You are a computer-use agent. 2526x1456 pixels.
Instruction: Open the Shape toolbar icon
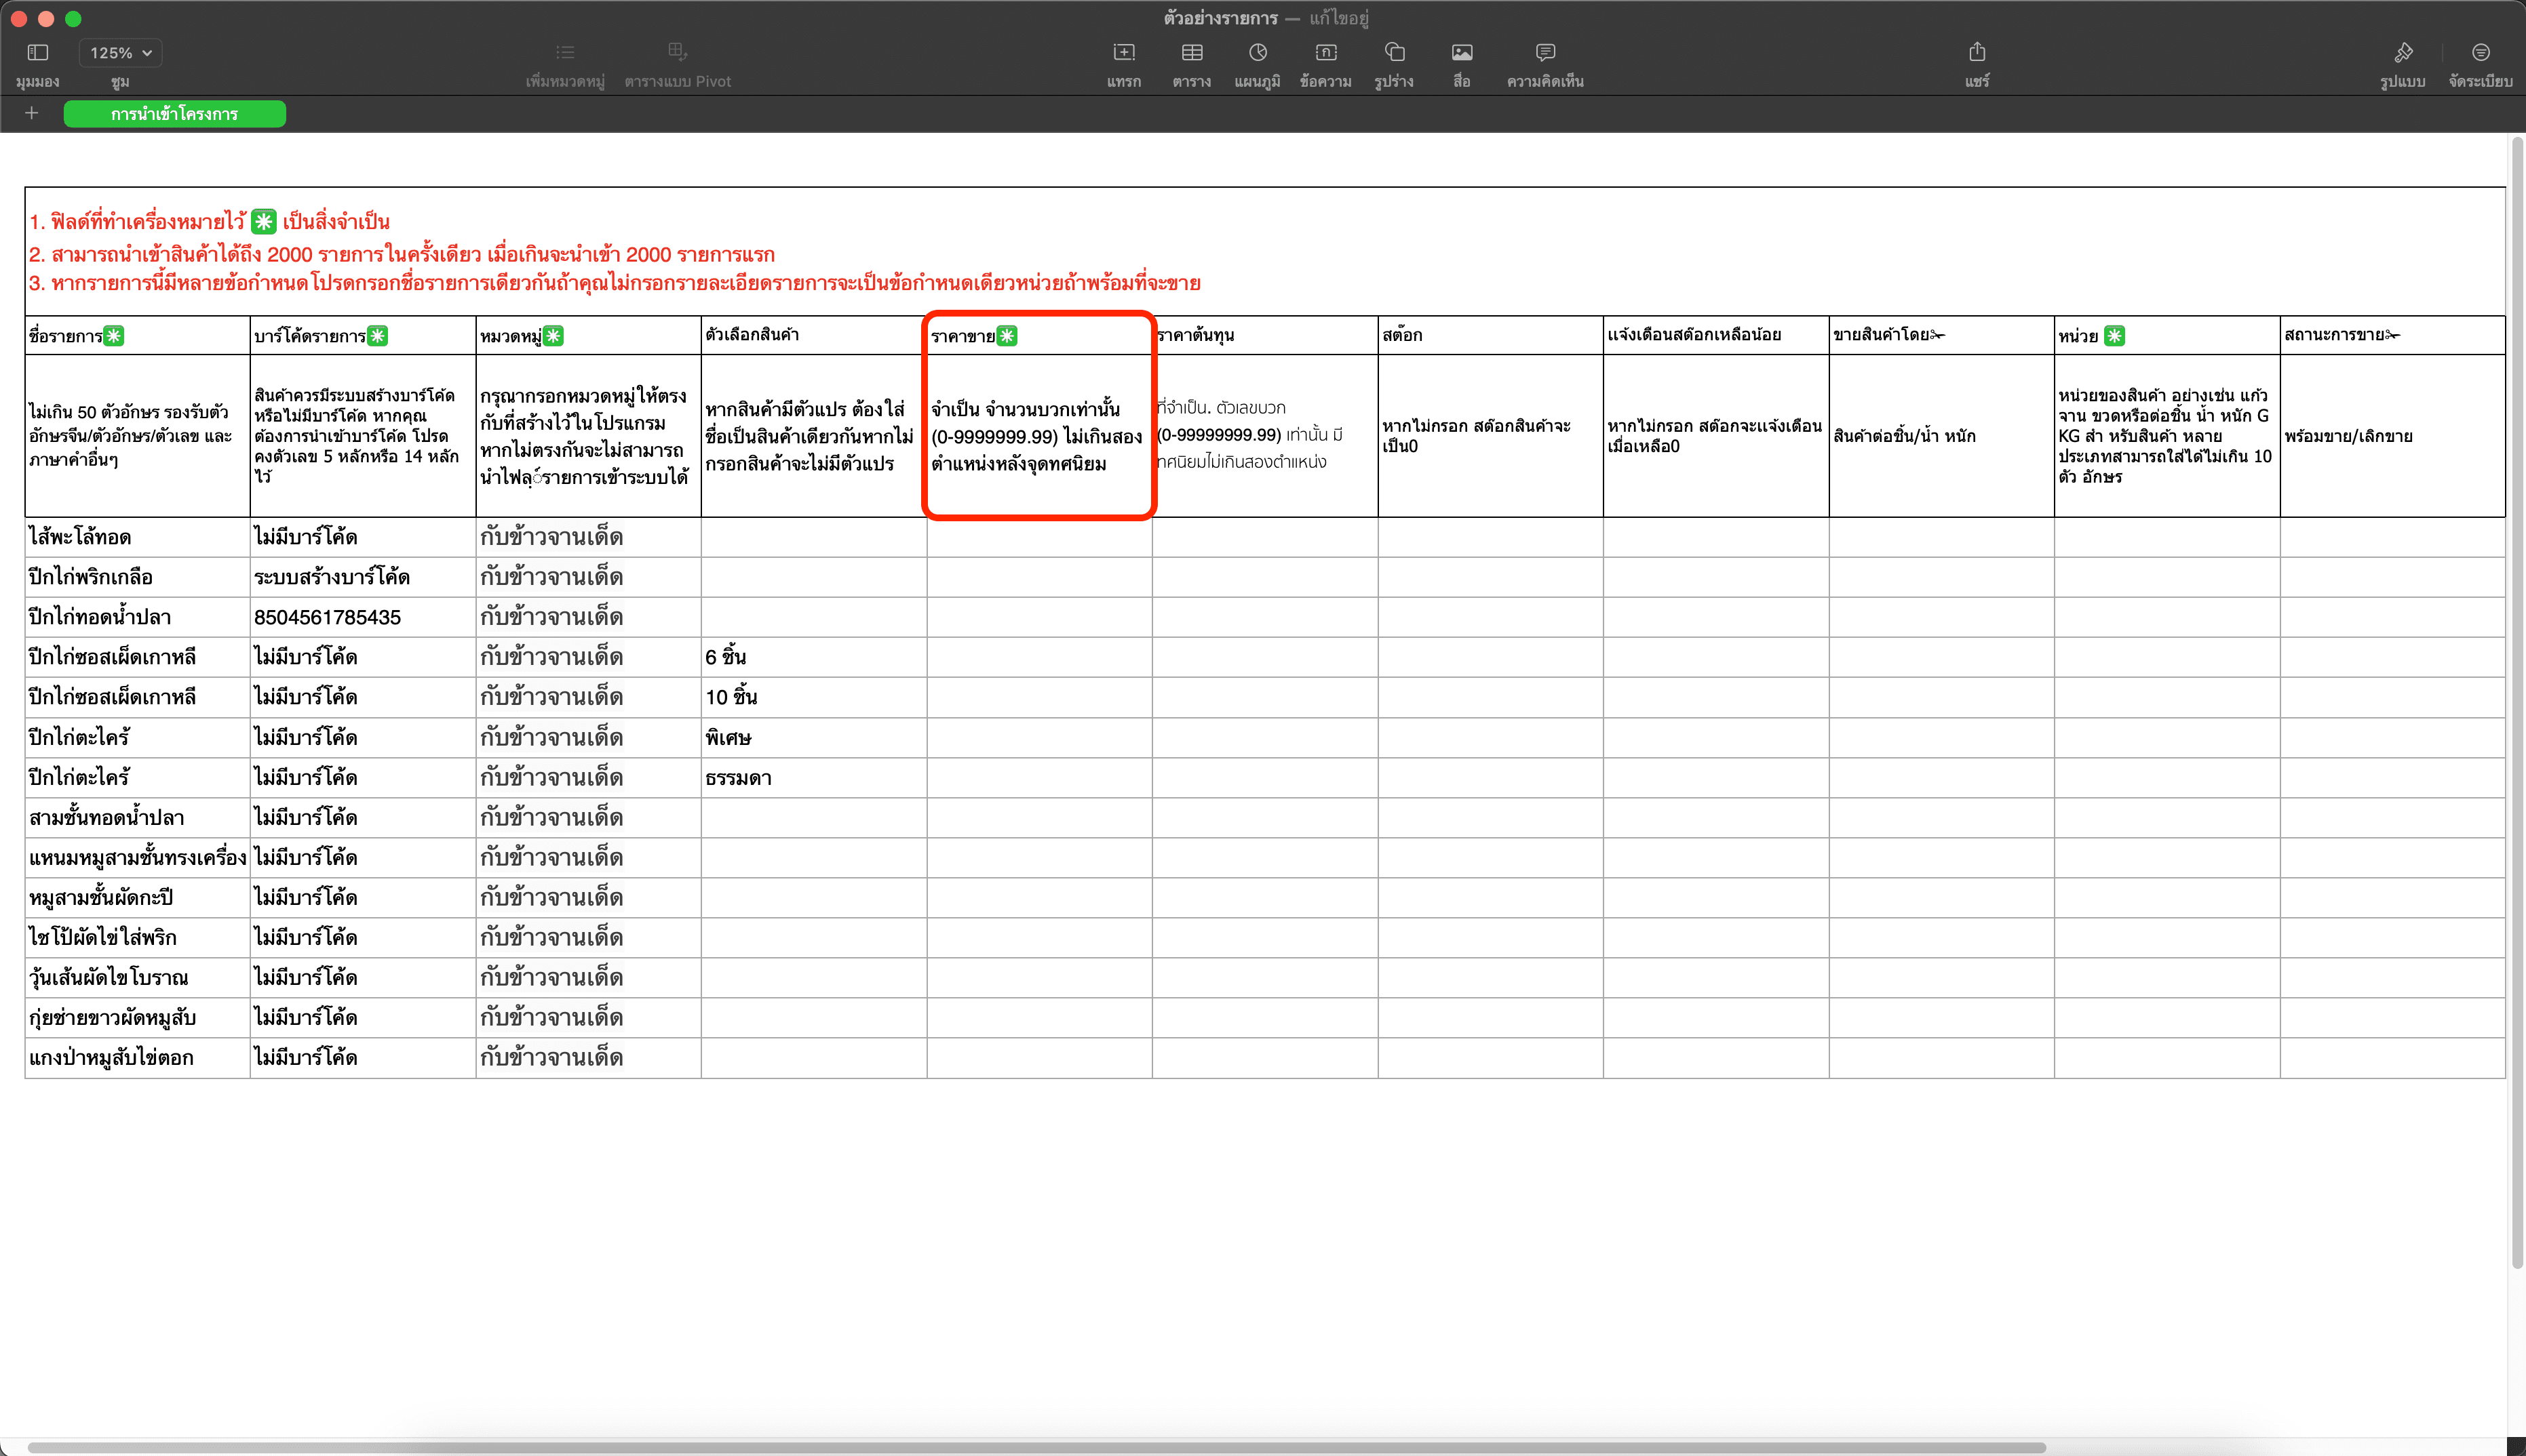tap(1393, 52)
